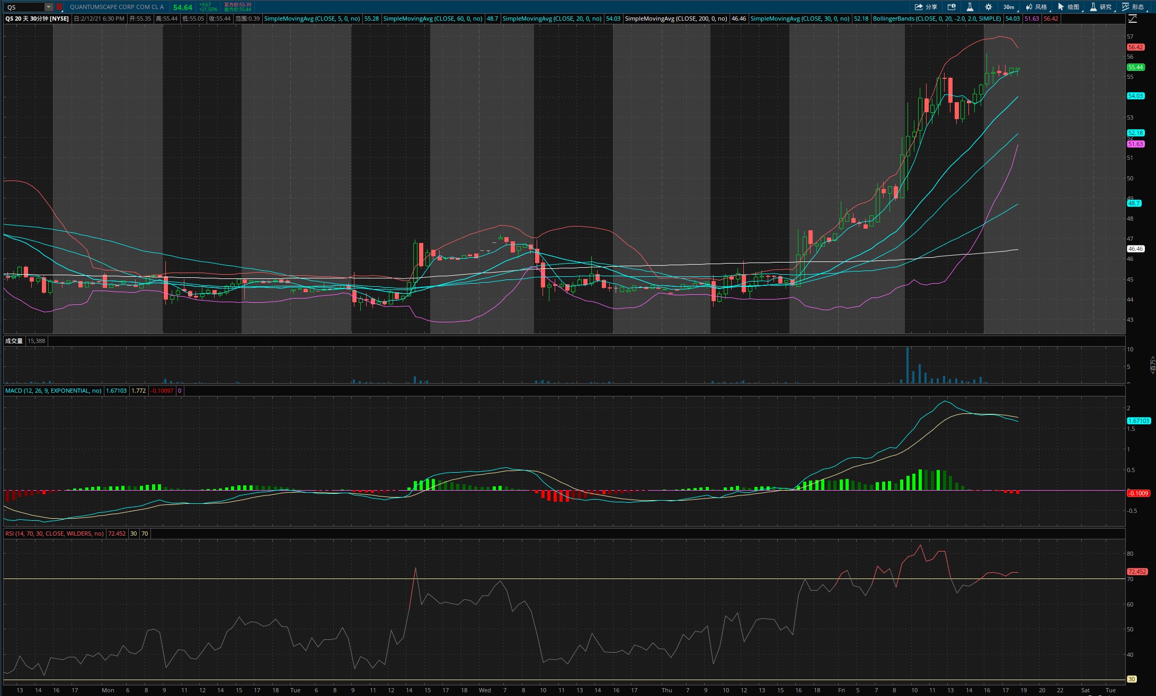1156x696 pixels.
Task: Open the Style (风格) menu
Action: (1036, 7)
